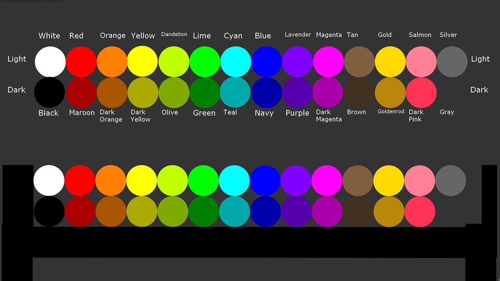Pick the labeled Black circle in the top chart
The height and width of the screenshot is (281, 500).
[x=50, y=92]
